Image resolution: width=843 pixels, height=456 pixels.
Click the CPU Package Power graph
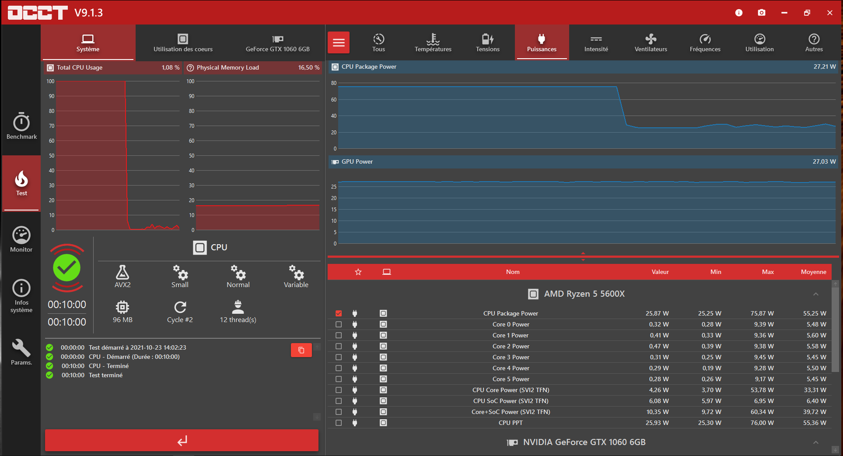tap(587, 116)
